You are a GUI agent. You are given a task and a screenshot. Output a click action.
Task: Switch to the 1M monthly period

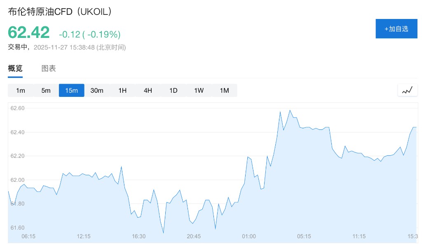[x=224, y=90]
